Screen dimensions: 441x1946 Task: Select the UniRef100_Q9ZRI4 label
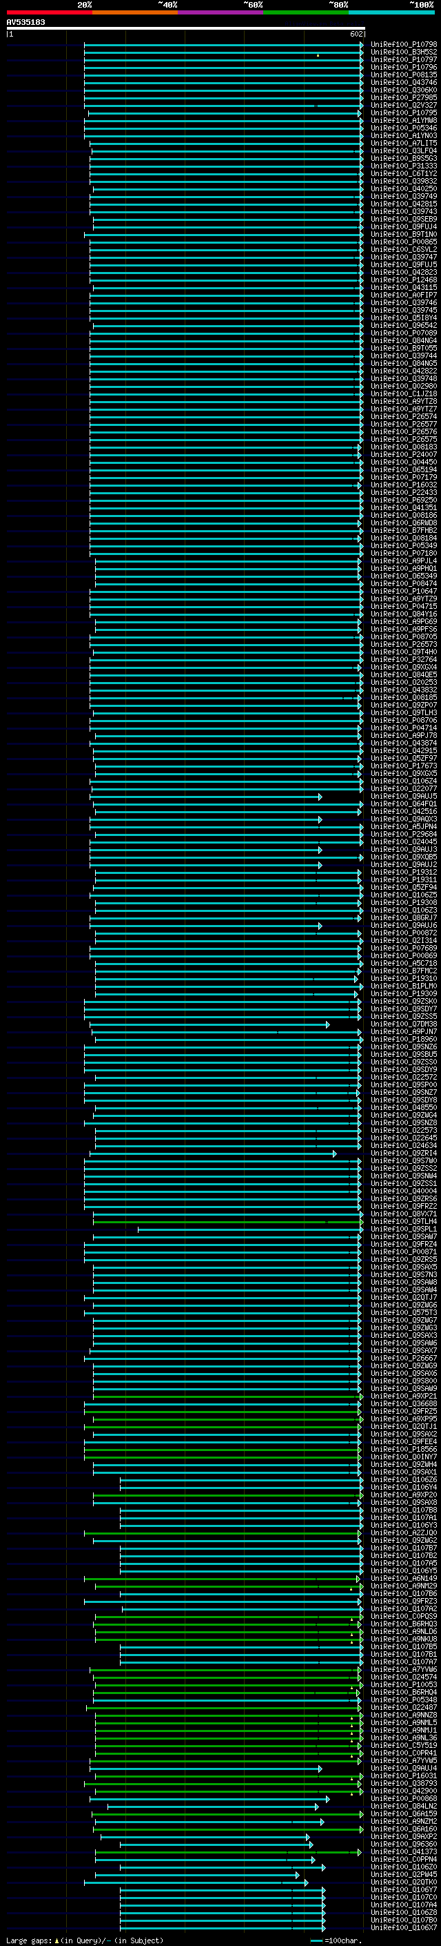click(x=404, y=1154)
